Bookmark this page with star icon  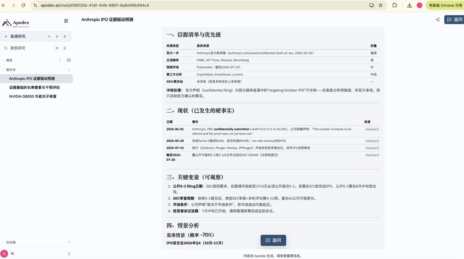(x=381, y=5)
